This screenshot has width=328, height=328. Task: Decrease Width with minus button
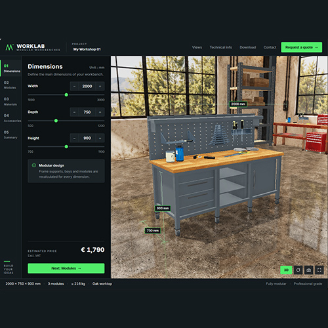[x=74, y=86]
